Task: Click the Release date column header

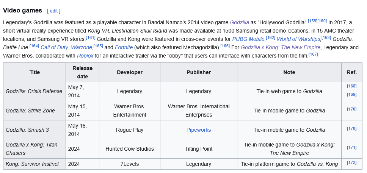Action: (x=82, y=72)
